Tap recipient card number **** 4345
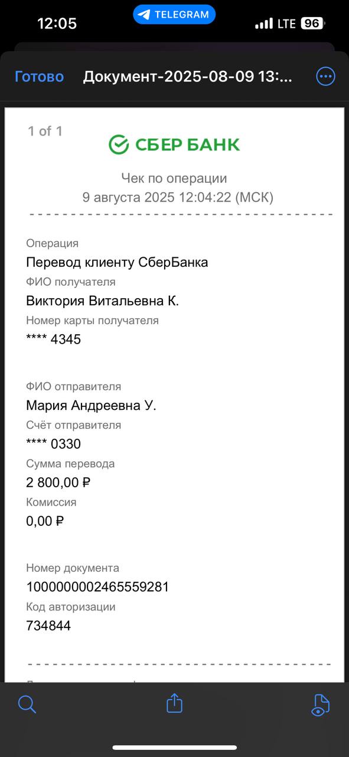This screenshot has height=757, width=349. pos(54,339)
